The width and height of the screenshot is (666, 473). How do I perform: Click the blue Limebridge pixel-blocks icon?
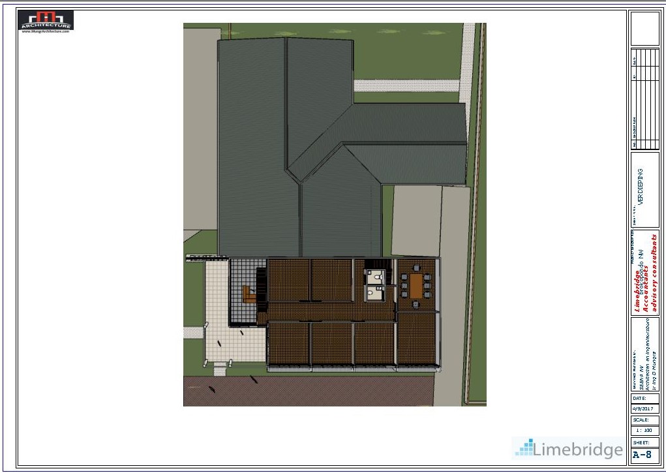point(524,448)
